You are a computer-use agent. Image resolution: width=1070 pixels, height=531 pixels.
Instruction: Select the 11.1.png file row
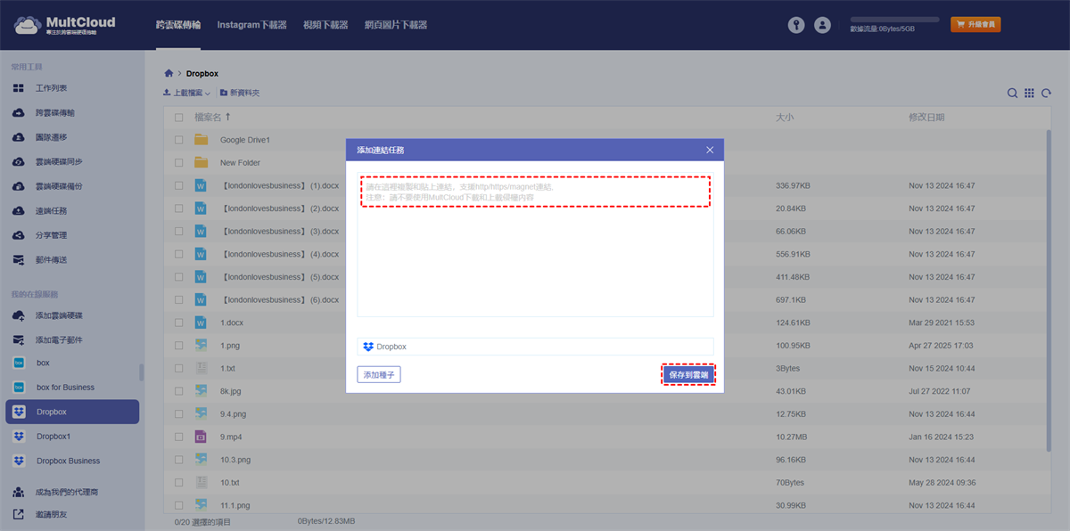pos(606,505)
